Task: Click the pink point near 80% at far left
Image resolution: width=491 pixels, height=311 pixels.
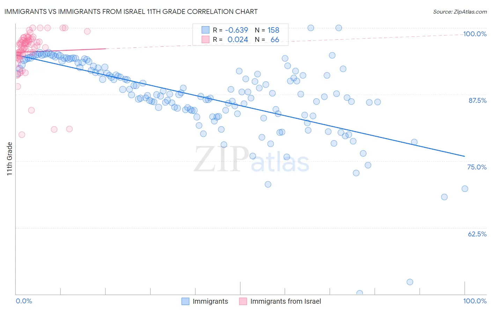Action: (22, 135)
